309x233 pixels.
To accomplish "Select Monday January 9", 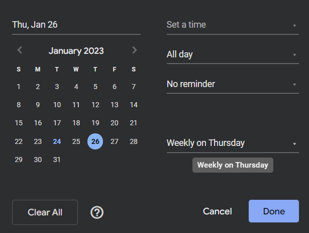I will pyautogui.click(x=38, y=105).
